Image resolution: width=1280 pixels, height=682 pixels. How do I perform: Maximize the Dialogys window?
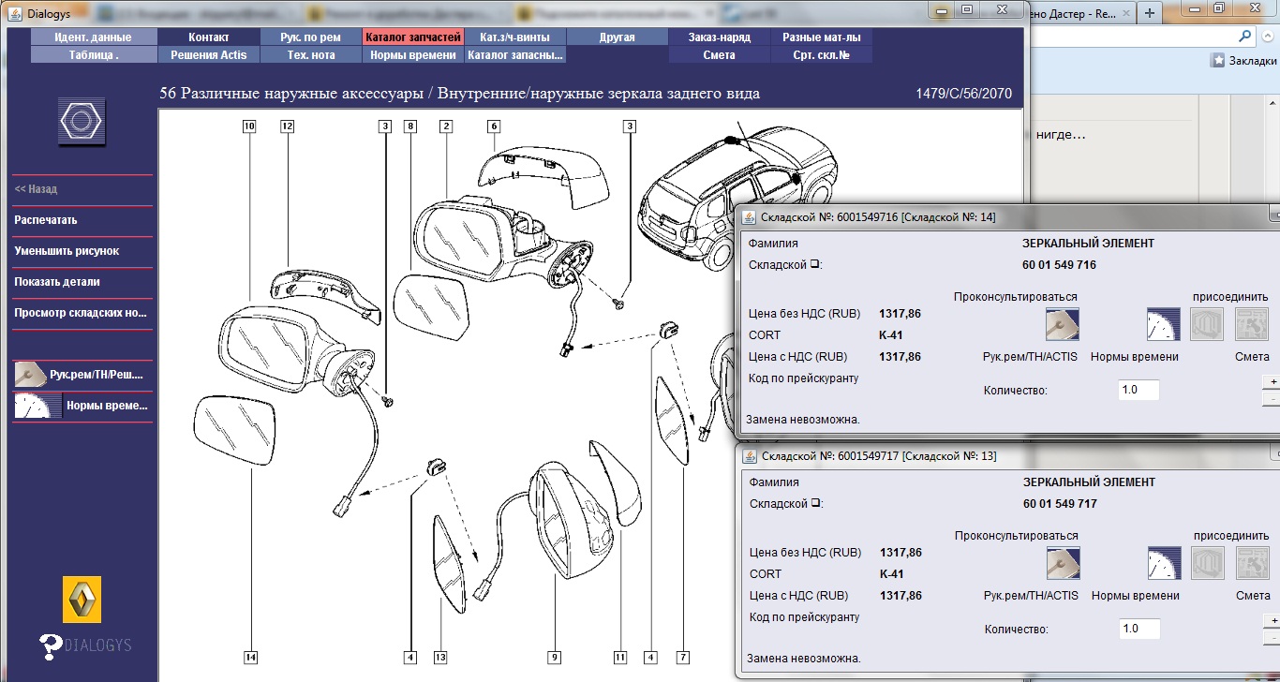tap(968, 8)
